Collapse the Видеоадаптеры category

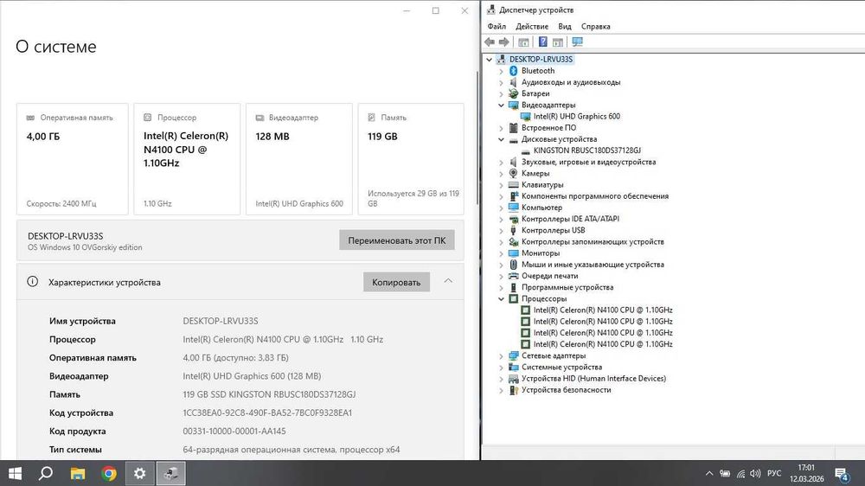pos(501,105)
